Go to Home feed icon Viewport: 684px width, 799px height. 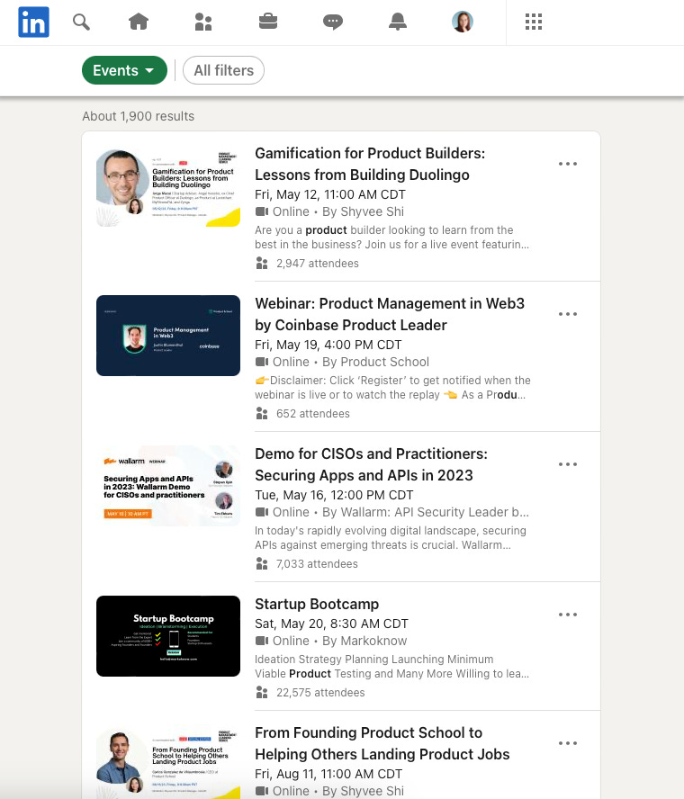point(139,22)
